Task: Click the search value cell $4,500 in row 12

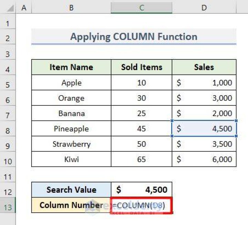Action: pyautogui.click(x=142, y=190)
